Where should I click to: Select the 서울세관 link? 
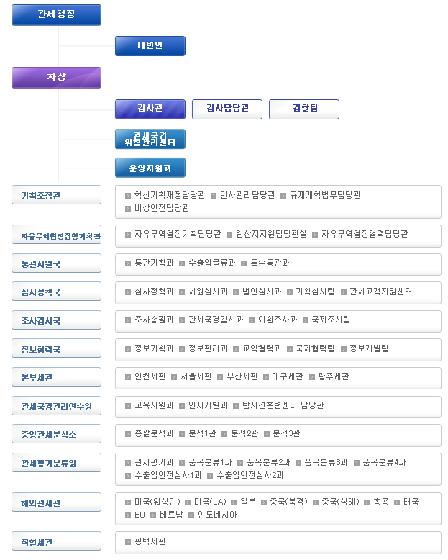[x=196, y=376]
